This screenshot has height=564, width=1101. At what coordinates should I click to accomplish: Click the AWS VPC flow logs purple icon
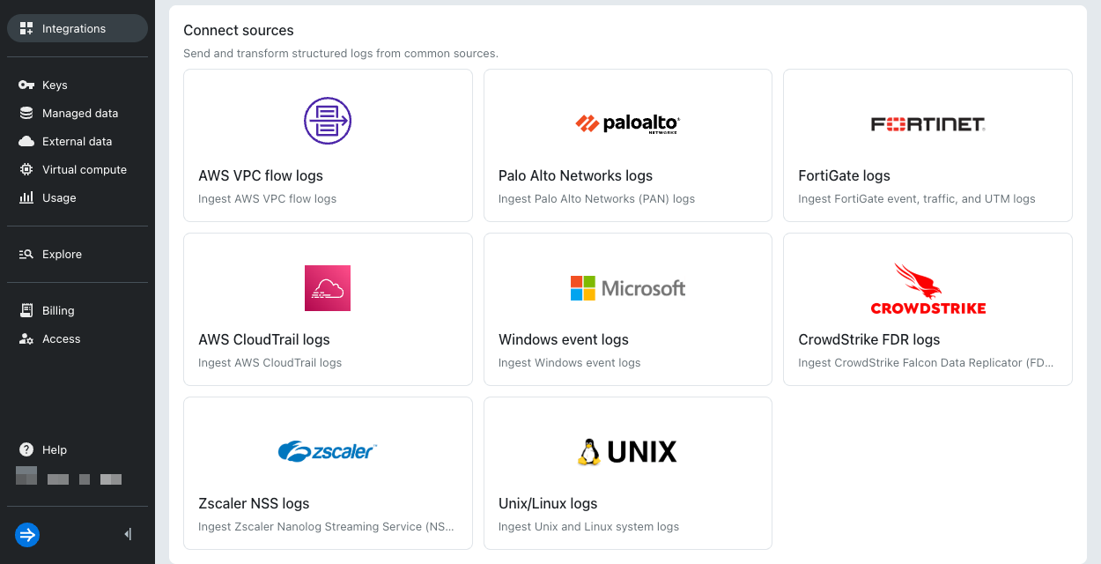coord(328,121)
